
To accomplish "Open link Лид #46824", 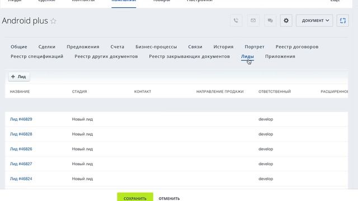I will (21, 179).
